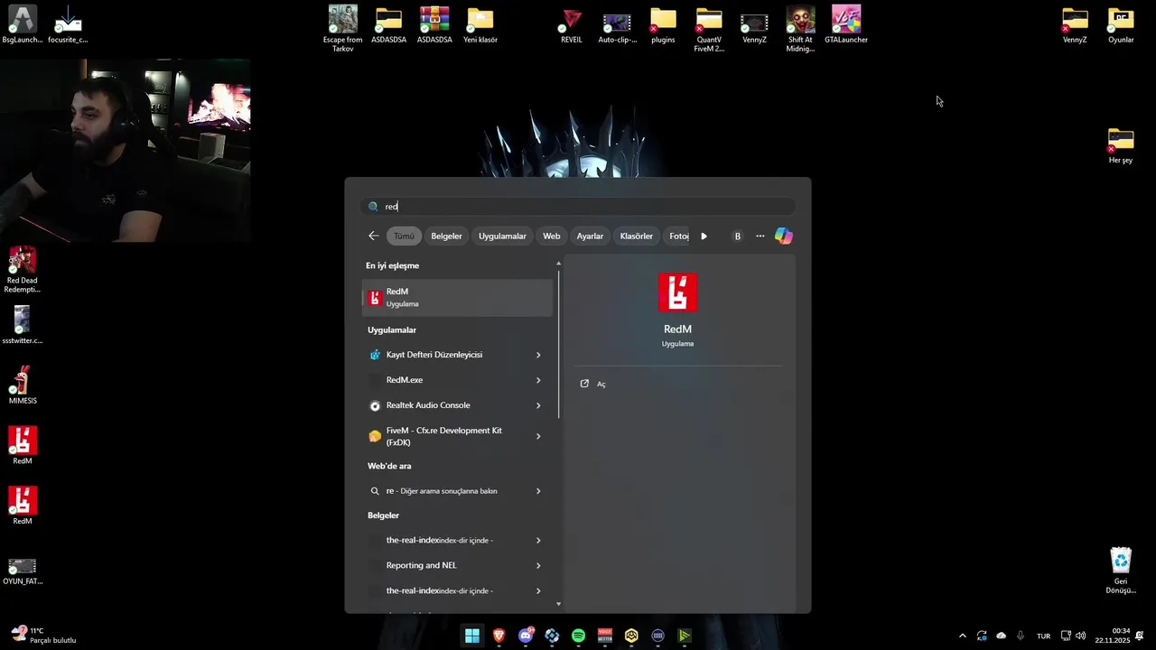Expand Reporting and NEL chevron
1156x650 pixels.
(538, 565)
